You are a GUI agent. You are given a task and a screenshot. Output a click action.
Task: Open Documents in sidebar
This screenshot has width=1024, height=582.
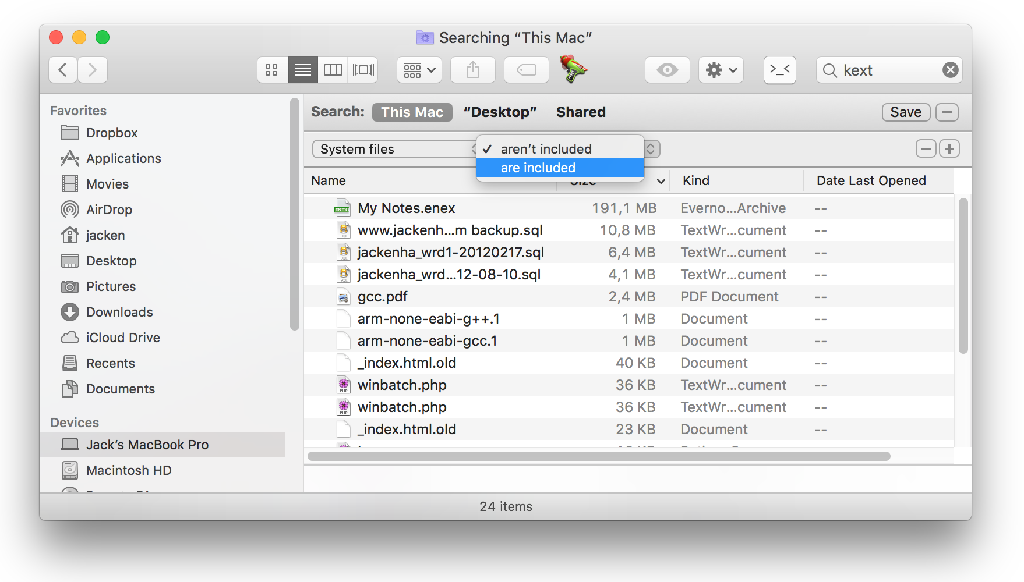pyautogui.click(x=163, y=389)
